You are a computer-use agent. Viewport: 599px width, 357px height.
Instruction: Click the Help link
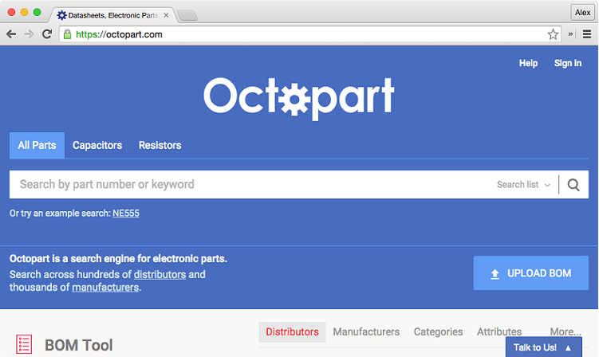coord(528,63)
